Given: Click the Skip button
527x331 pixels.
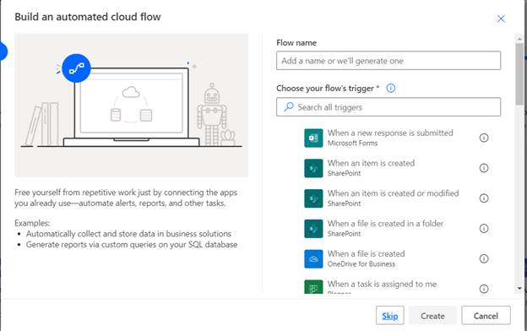Looking at the screenshot, I should (390, 316).
